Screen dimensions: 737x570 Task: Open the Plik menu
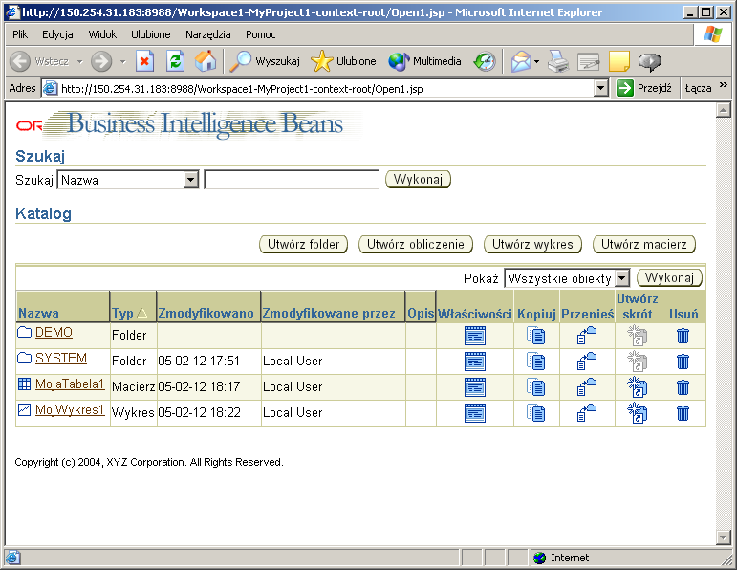point(20,34)
